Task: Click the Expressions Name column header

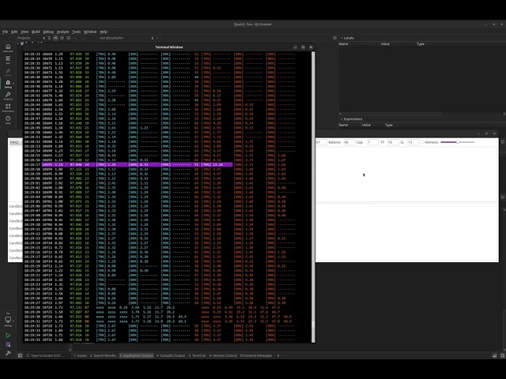Action: pyautogui.click(x=343, y=125)
